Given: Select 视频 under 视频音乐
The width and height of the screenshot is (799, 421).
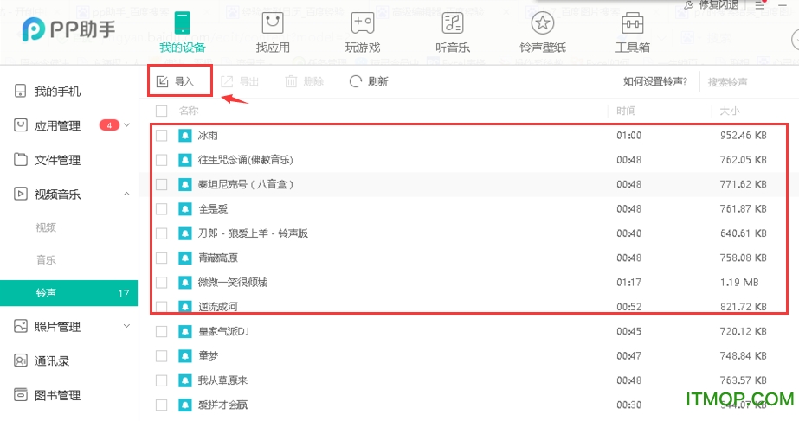Looking at the screenshot, I should click(46, 227).
